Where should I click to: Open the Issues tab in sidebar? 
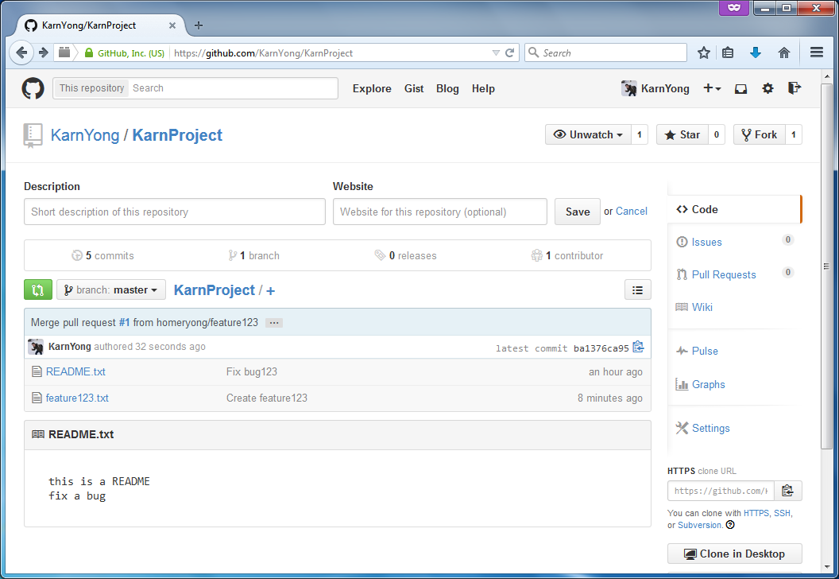(x=706, y=242)
